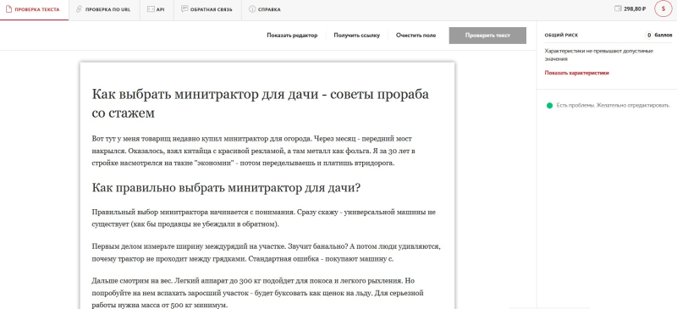Click the info circle icon by Справка
The image size is (677, 309).
[252, 9]
